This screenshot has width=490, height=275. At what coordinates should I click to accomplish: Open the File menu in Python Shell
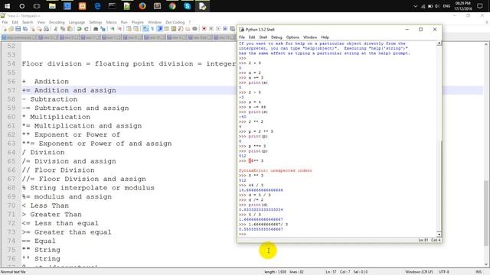pos(242,37)
